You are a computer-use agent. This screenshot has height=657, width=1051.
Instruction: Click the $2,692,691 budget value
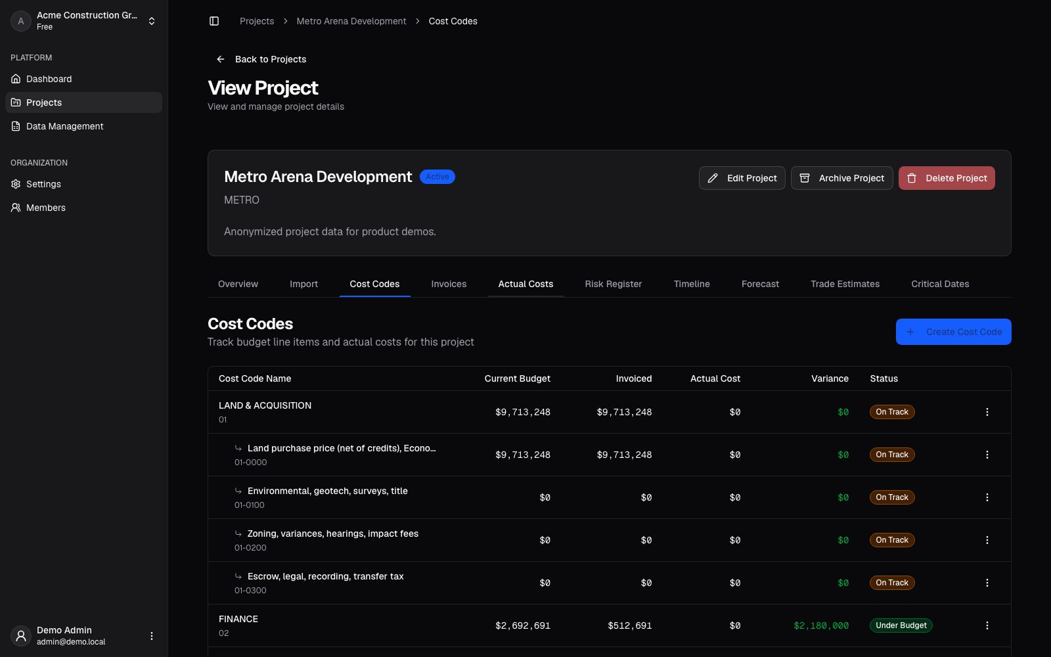pyautogui.click(x=523, y=625)
